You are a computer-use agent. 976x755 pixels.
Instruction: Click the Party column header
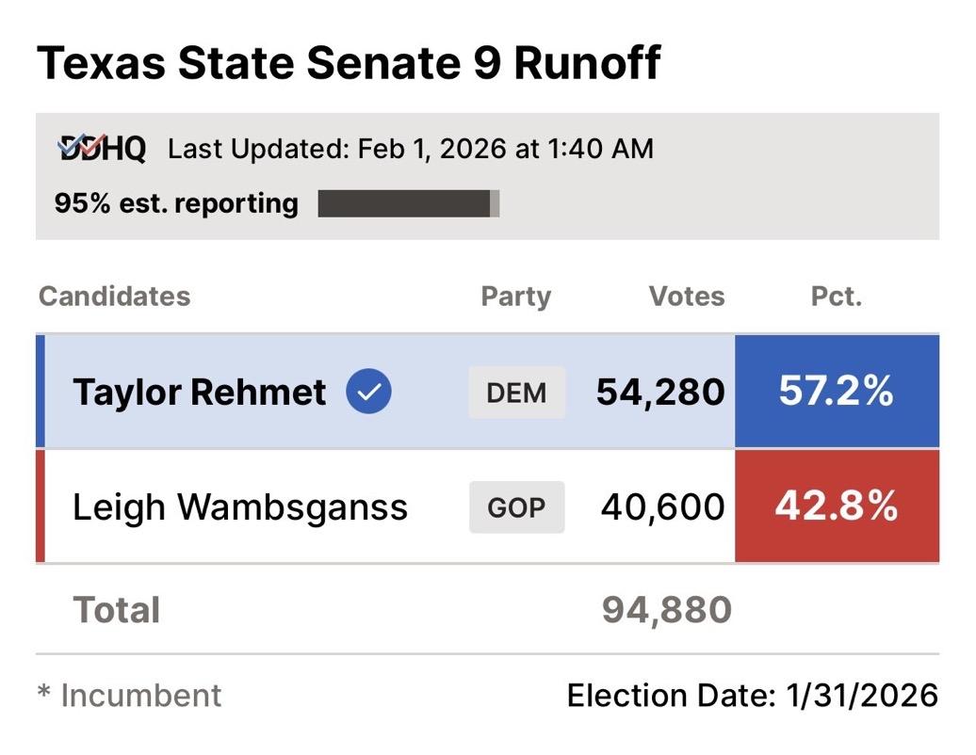click(515, 297)
